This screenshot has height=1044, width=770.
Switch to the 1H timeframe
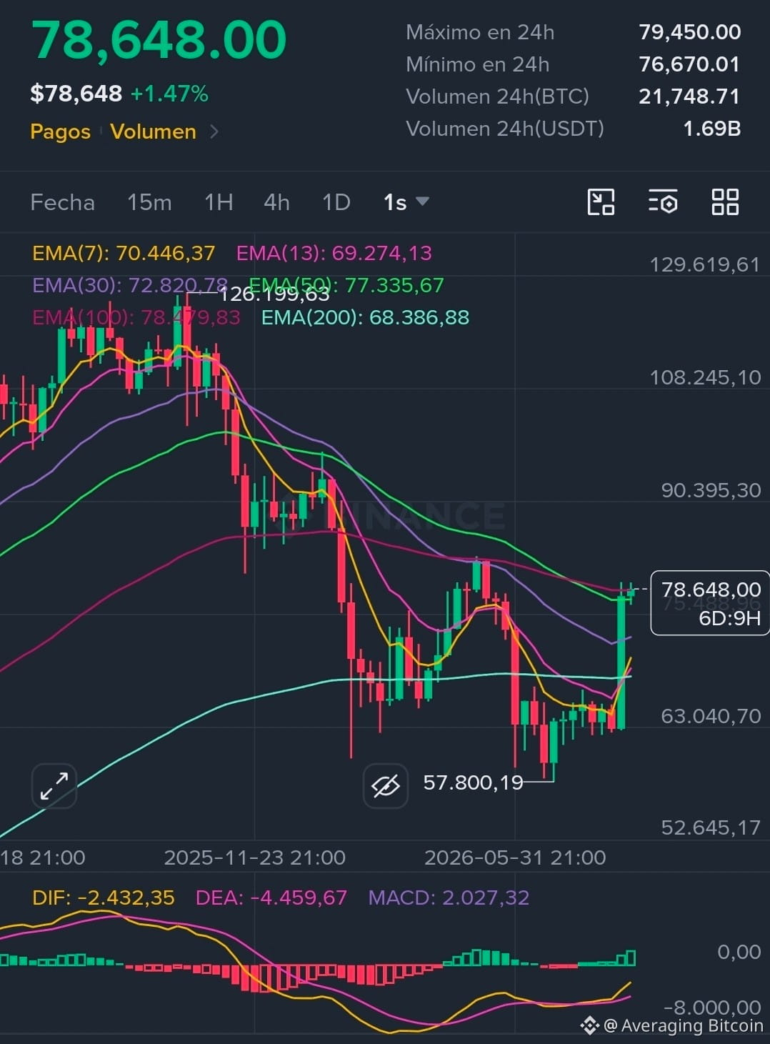[x=219, y=202]
